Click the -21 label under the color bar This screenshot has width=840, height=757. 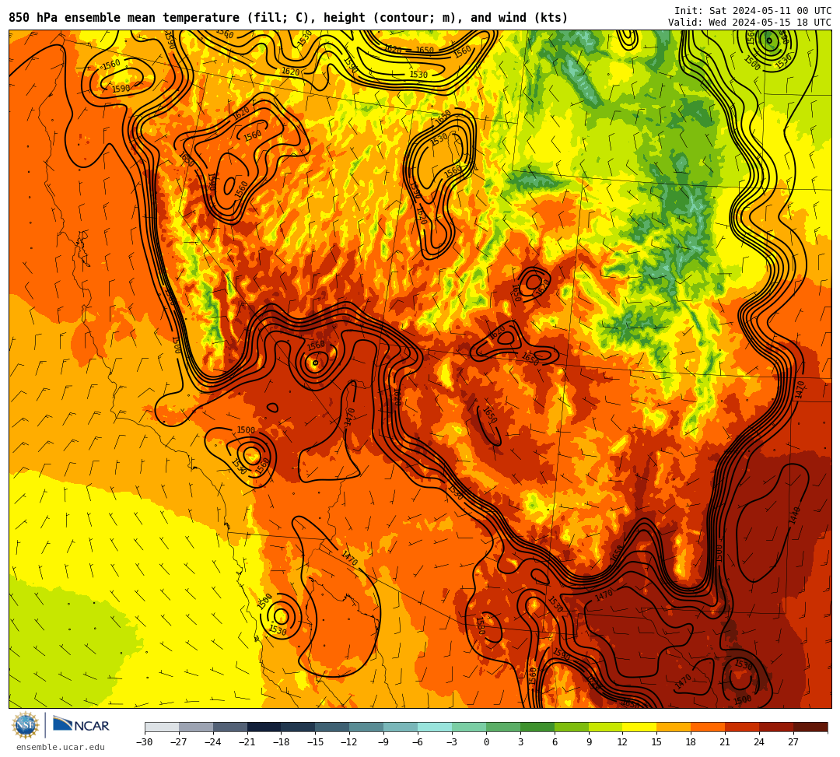click(x=247, y=742)
